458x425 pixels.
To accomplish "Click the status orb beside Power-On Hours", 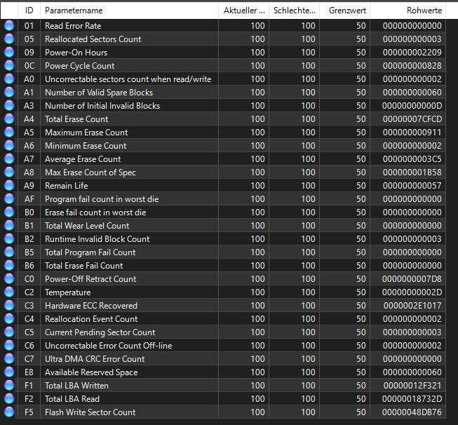I will pyautogui.click(x=9, y=53).
